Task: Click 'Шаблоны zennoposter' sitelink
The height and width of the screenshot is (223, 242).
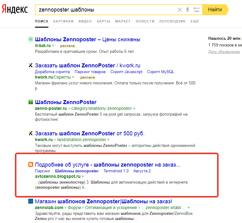Action: pyautogui.click(x=77, y=171)
